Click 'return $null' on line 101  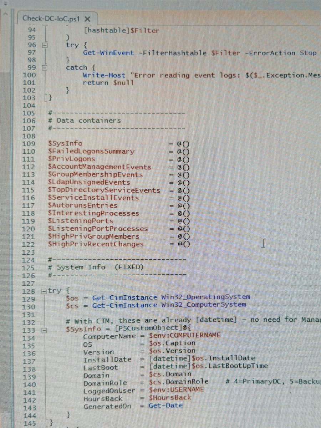pyautogui.click(x=108, y=82)
